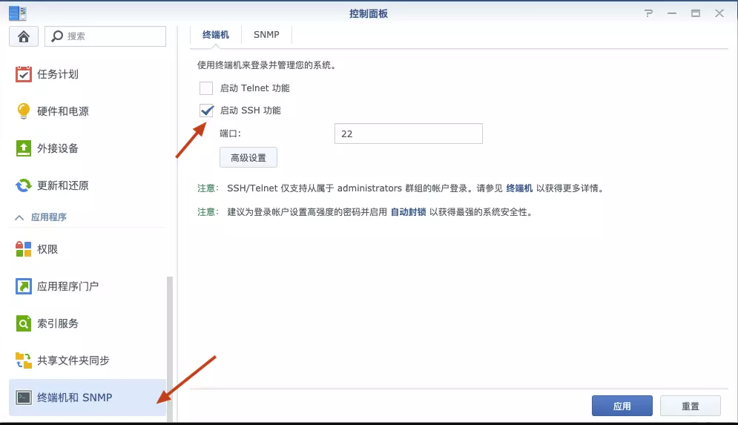Switch to the SNMP tab
738x425 pixels.
pos(266,35)
